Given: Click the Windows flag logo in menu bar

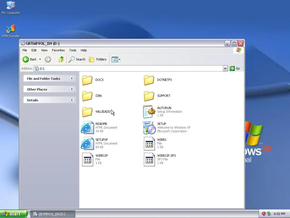Looking at the screenshot, I should coord(238,50).
